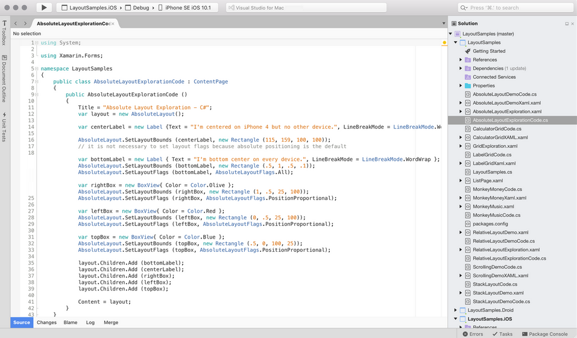Screen dimensions: 577x338
Task: Open the Unit Tests side panel
Action: coord(4,127)
